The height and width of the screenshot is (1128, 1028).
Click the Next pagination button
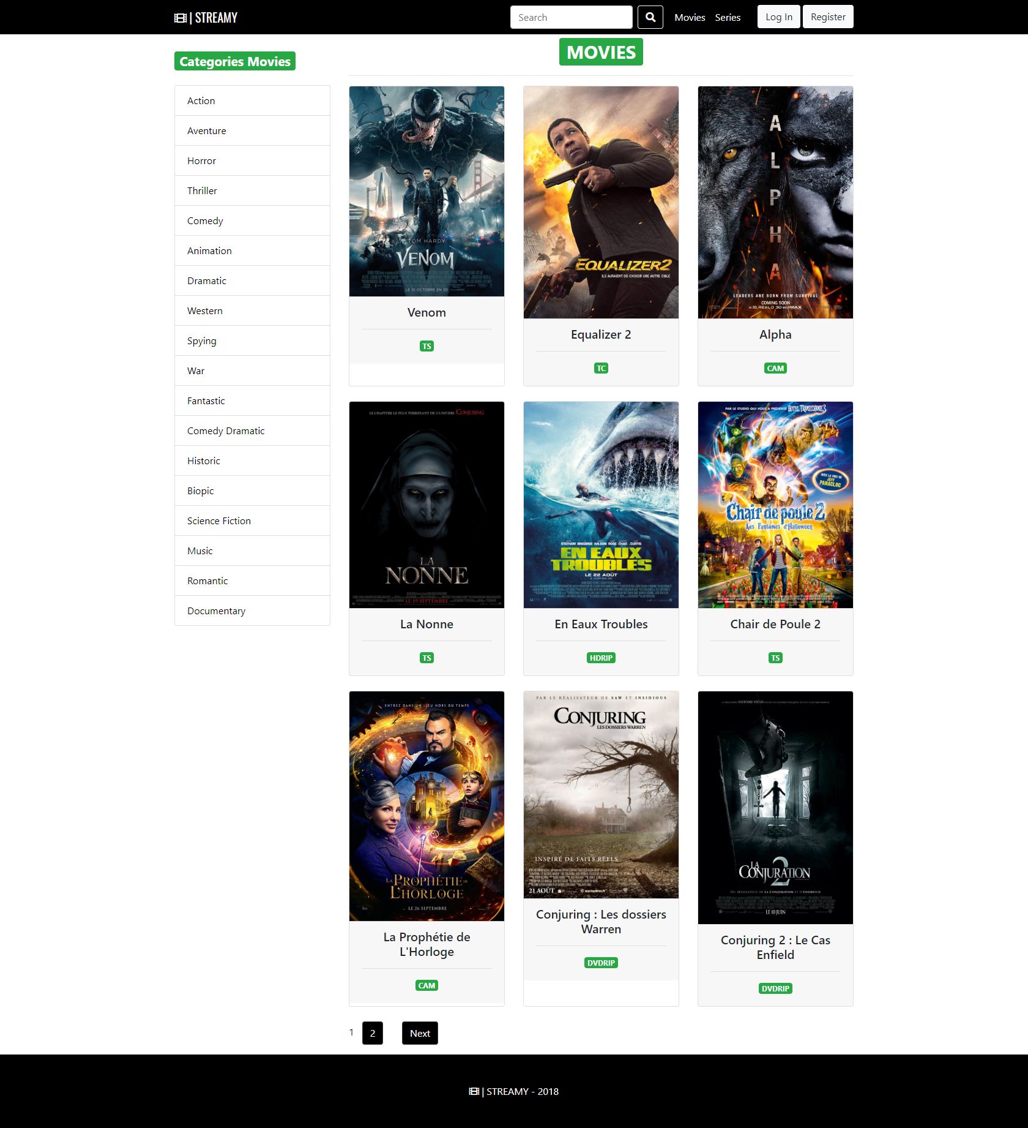pos(420,1033)
